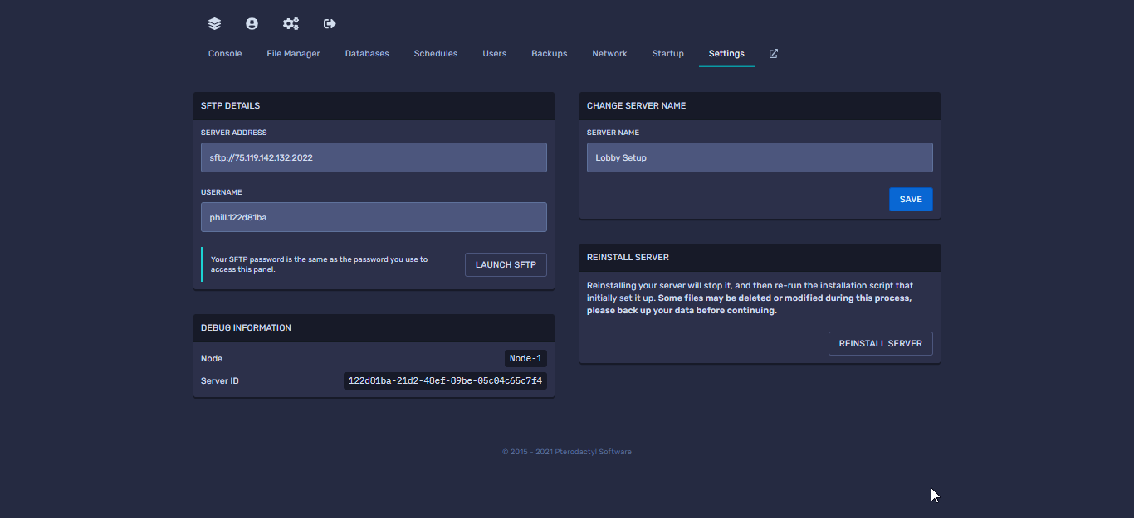Image resolution: width=1134 pixels, height=518 pixels.
Task: Click the sign out arrow icon
Action: 330,24
